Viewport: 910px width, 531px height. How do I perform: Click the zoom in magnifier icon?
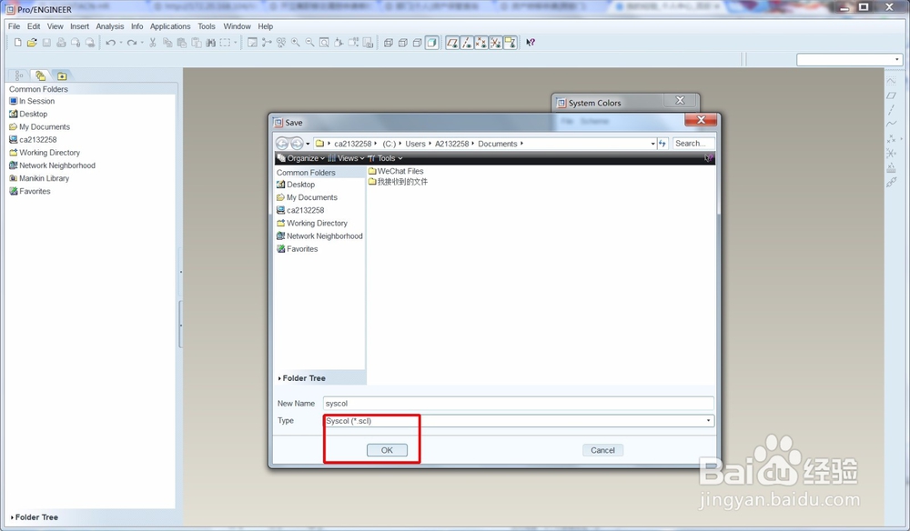pos(296,43)
